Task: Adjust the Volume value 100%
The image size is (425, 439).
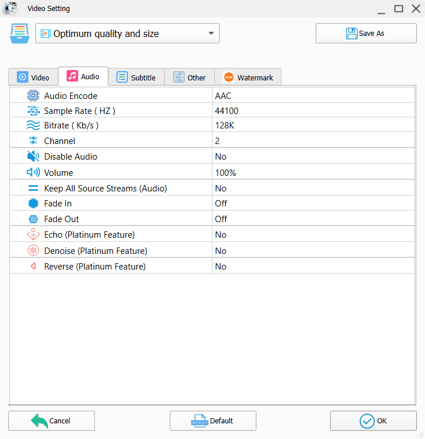Action: coord(313,172)
